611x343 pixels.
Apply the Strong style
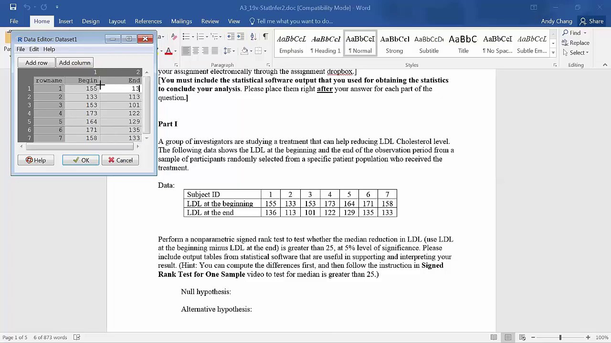394,44
